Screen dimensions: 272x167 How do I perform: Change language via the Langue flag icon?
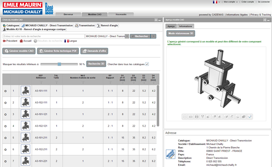coord(67,41)
